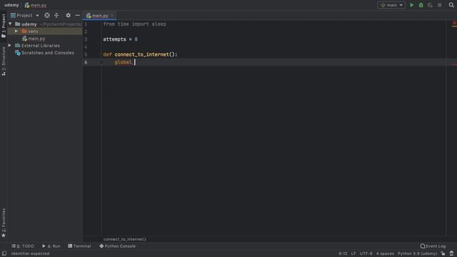Toggle the 1: Project side tool window
Viewport: 457px width, 257px height.
point(4,26)
